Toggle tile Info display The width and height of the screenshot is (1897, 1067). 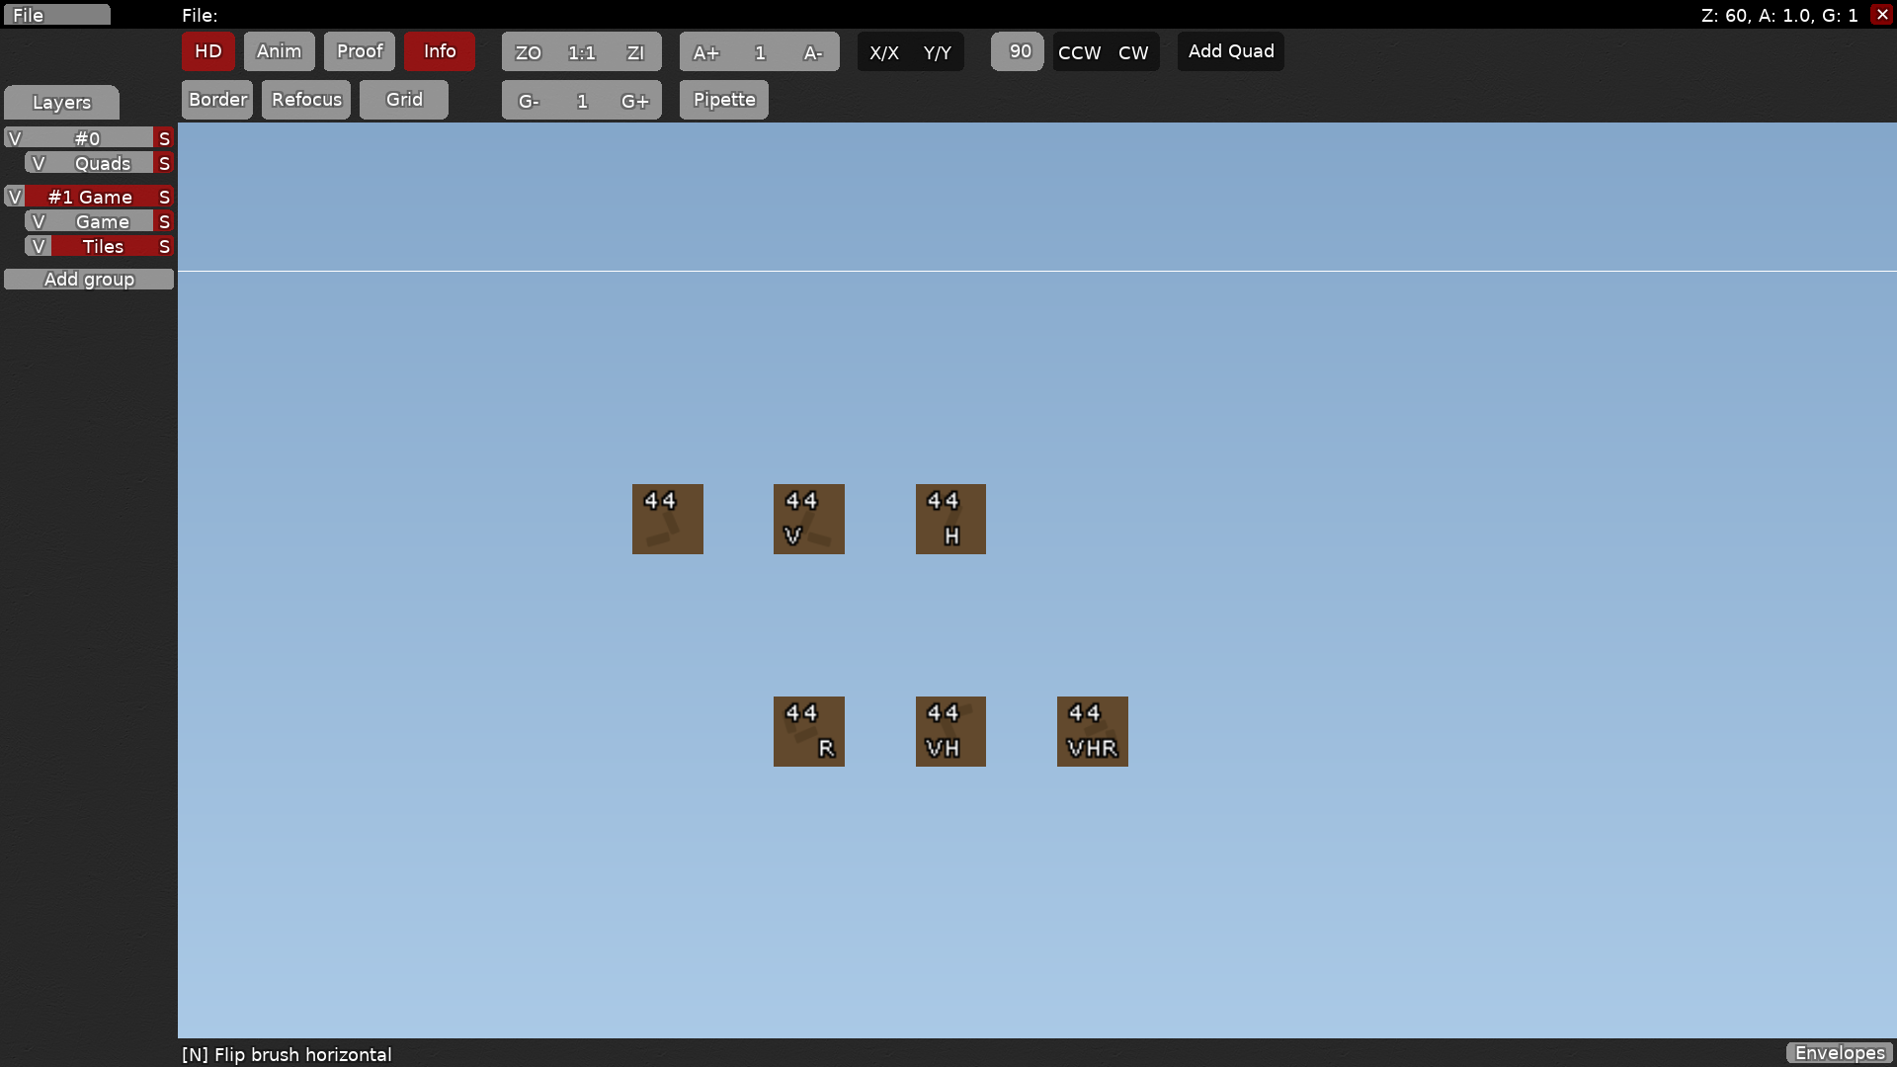[440, 51]
